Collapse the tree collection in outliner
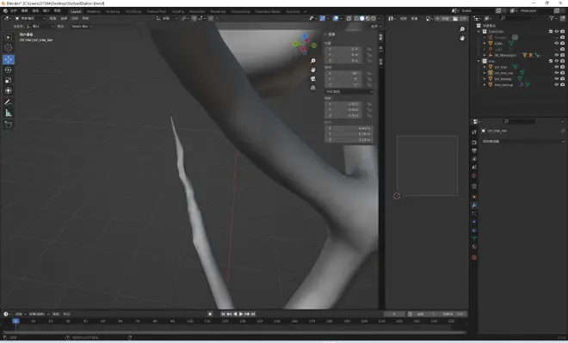This screenshot has height=343, width=568. [x=478, y=61]
